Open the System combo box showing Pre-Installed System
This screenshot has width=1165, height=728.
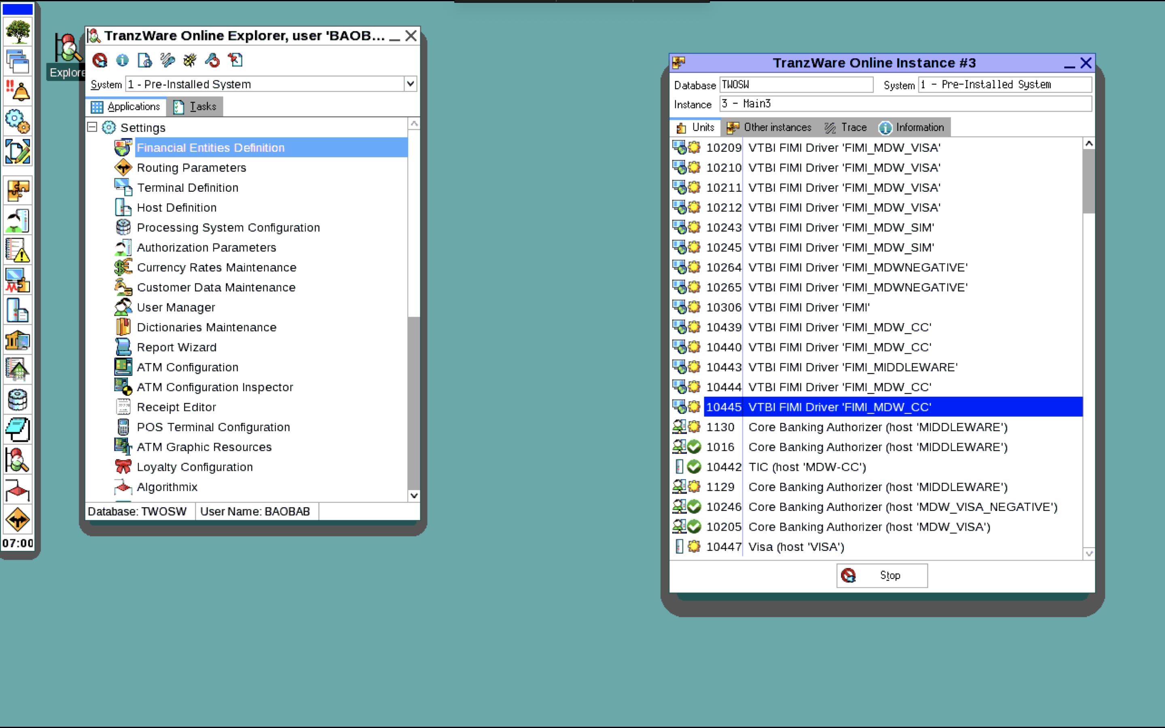click(x=271, y=84)
